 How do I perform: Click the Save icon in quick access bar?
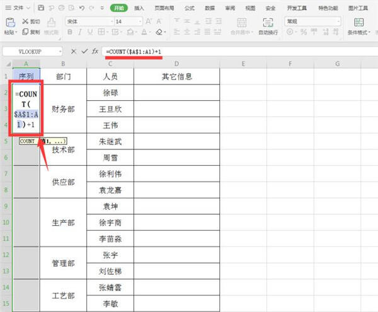[41, 8]
